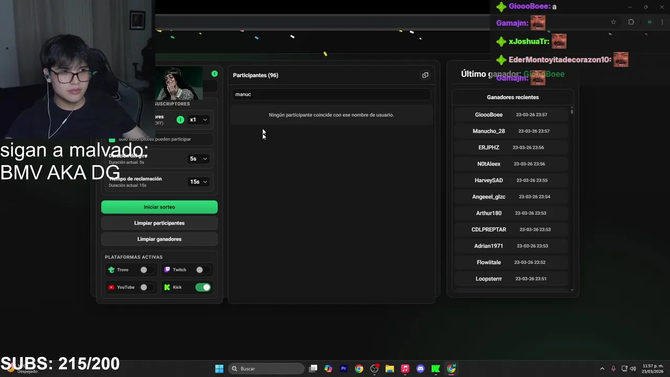Open network settings from the system tray icon

tap(624, 369)
